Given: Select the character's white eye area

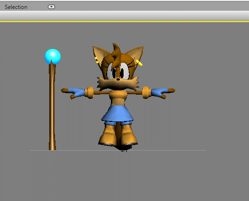Looking at the screenshot, I should [x=118, y=72].
